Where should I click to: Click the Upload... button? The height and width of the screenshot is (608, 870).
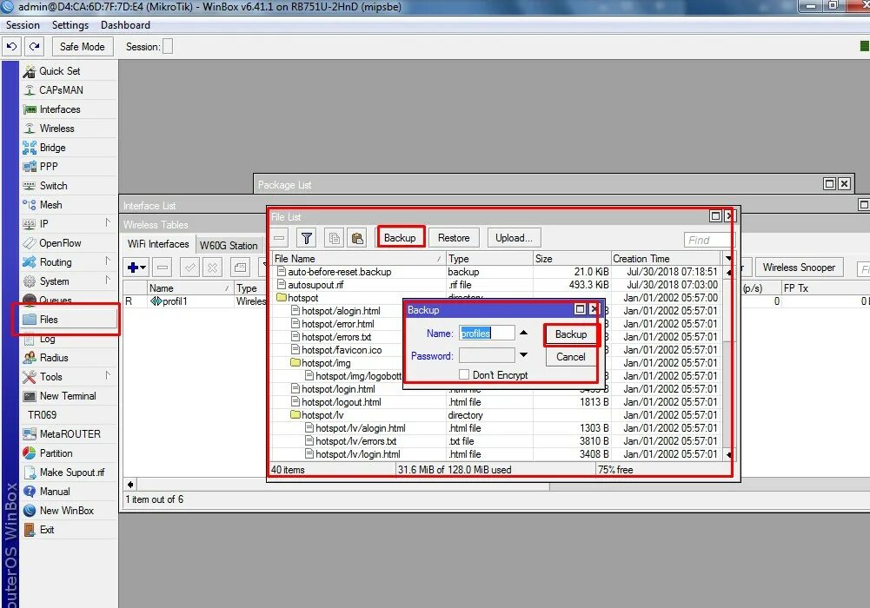tap(514, 238)
